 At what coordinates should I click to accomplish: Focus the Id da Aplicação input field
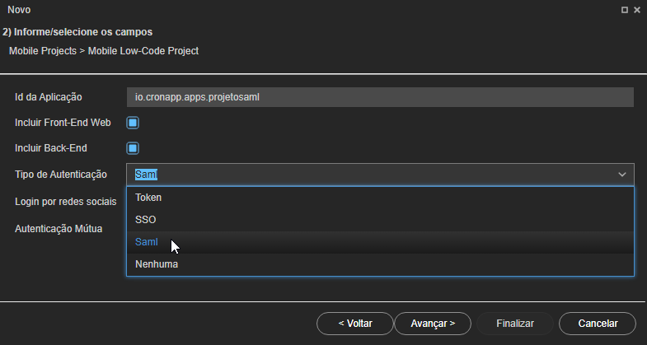click(380, 97)
